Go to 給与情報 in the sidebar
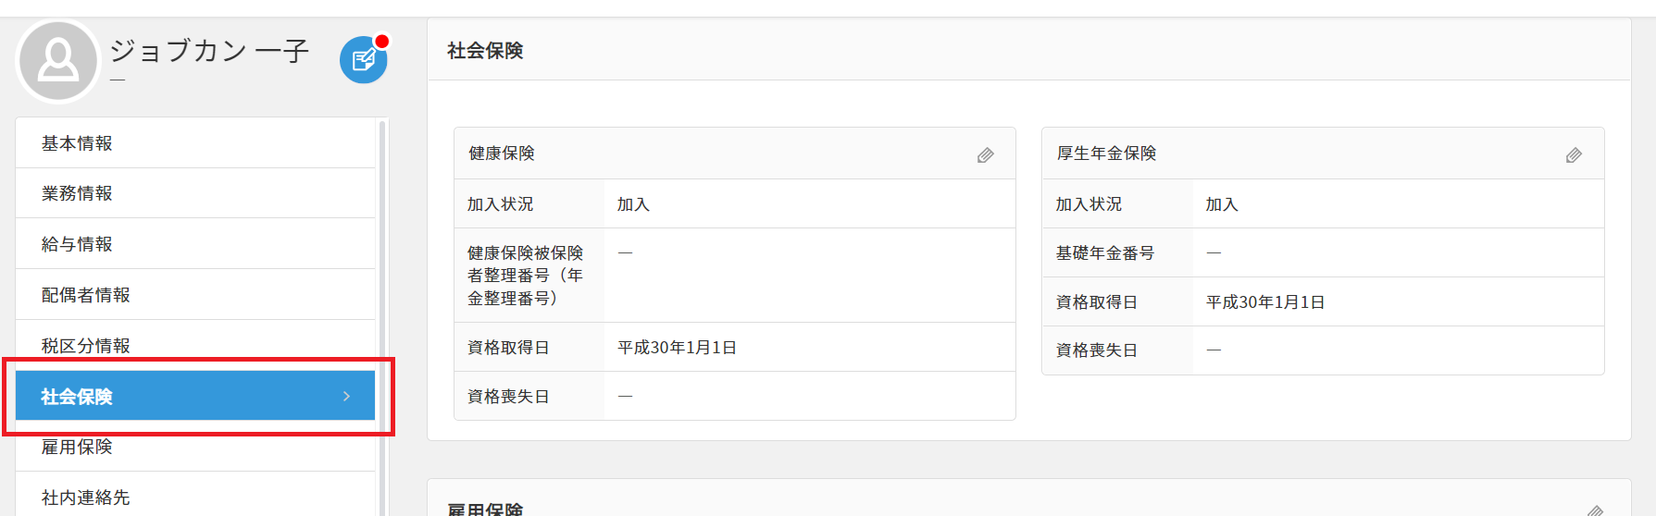The image size is (1656, 516). (77, 244)
